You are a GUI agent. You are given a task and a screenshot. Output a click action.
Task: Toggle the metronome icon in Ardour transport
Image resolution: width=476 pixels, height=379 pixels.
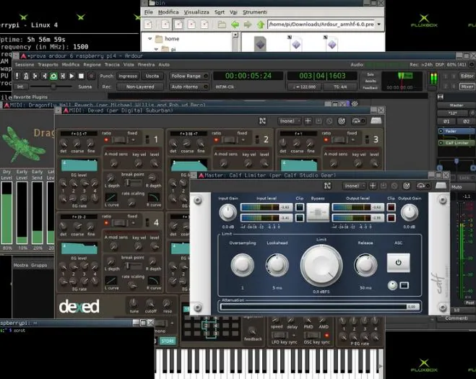pos(26,76)
